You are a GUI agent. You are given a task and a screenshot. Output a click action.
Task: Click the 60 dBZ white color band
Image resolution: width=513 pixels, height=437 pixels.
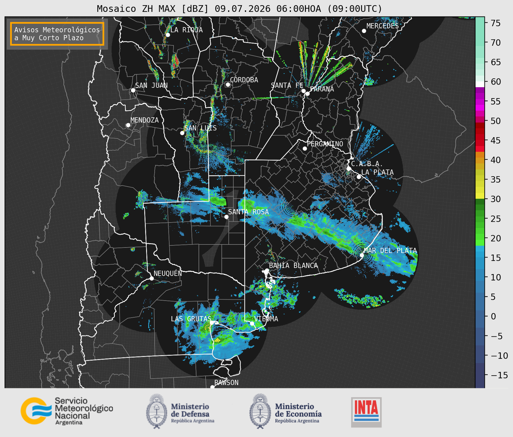tap(480, 84)
